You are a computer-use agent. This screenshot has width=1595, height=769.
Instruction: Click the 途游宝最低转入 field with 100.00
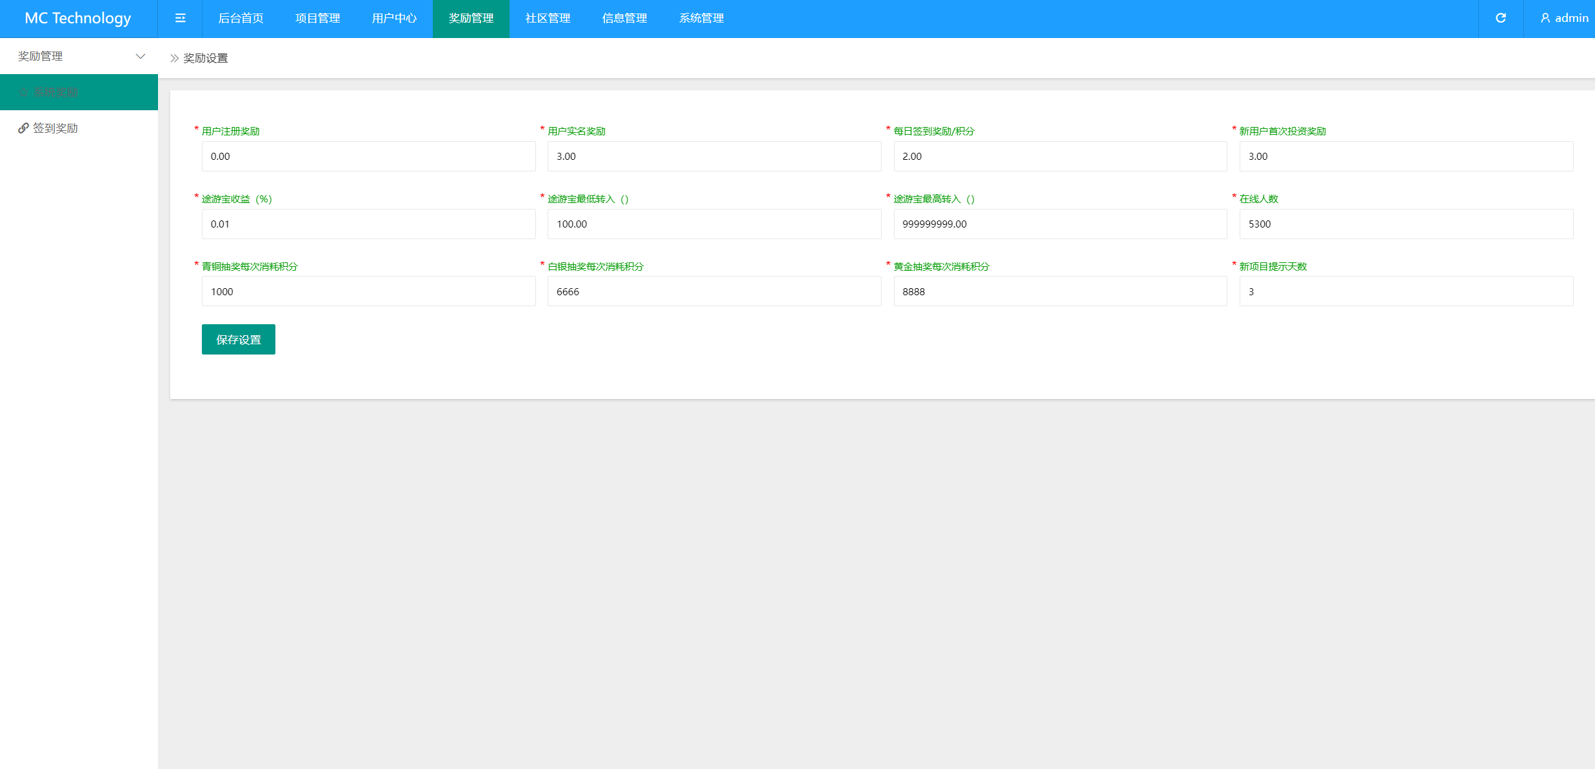pos(714,224)
